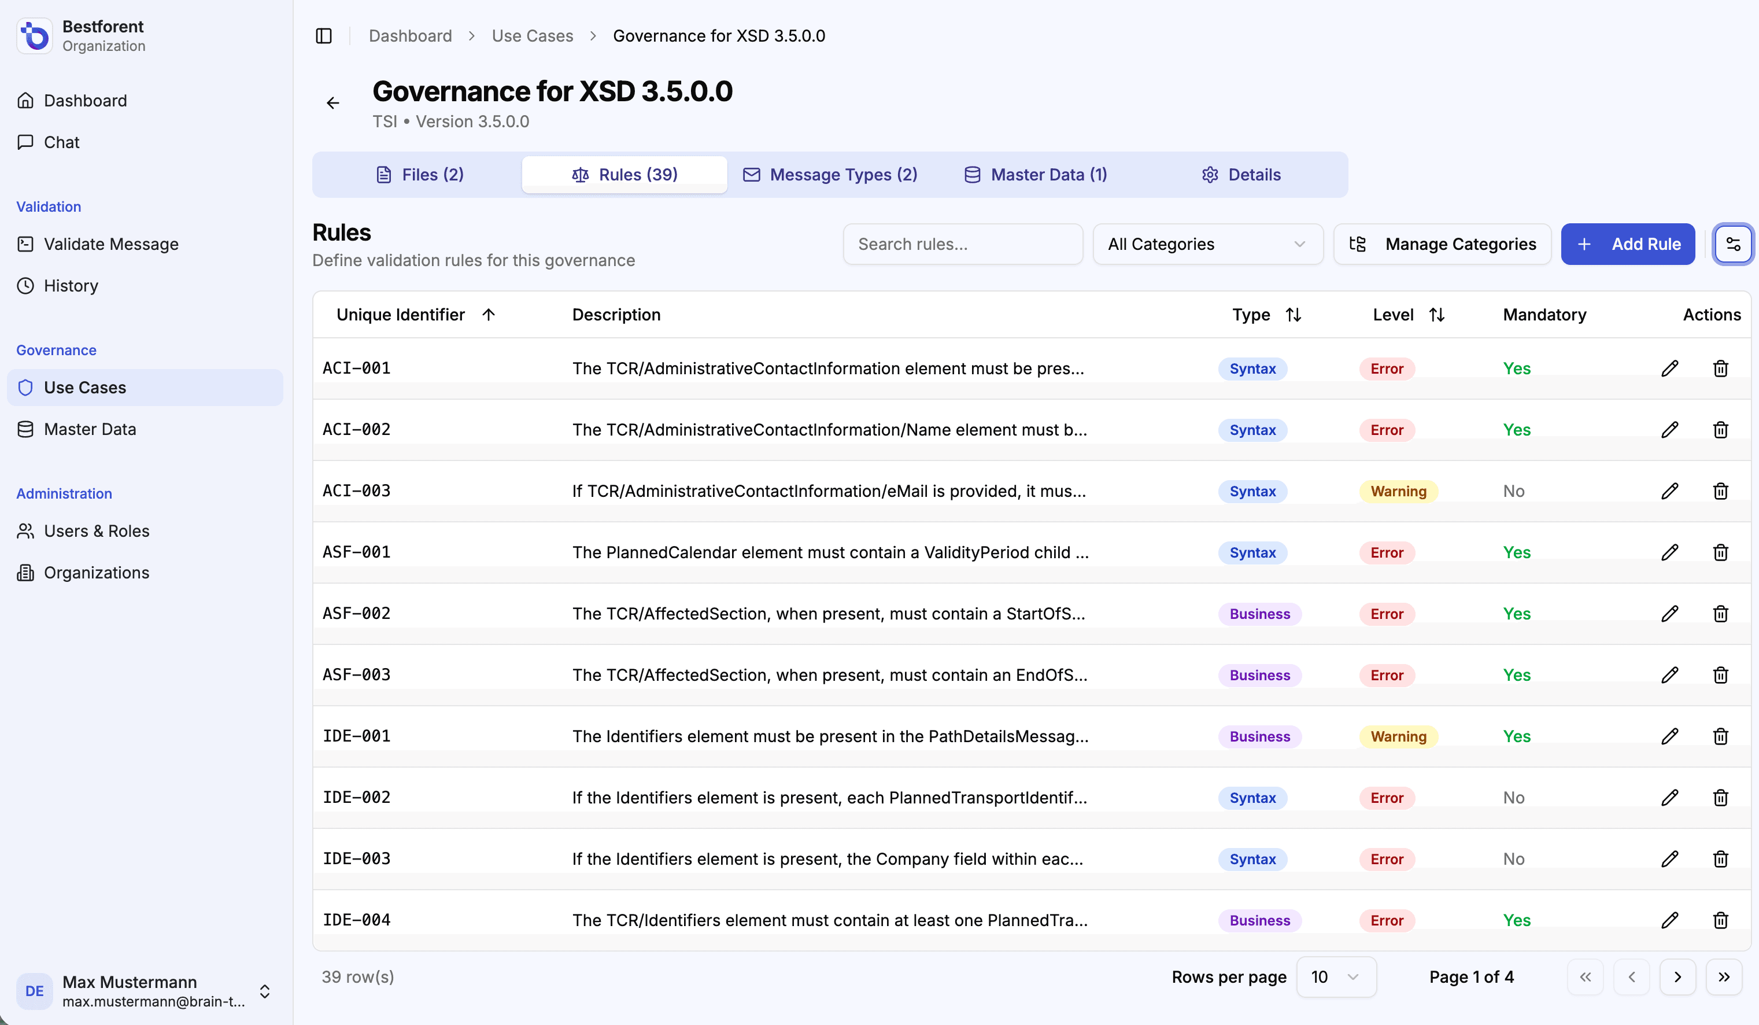Edit rule ACI-001 with the pencil icon

point(1669,368)
